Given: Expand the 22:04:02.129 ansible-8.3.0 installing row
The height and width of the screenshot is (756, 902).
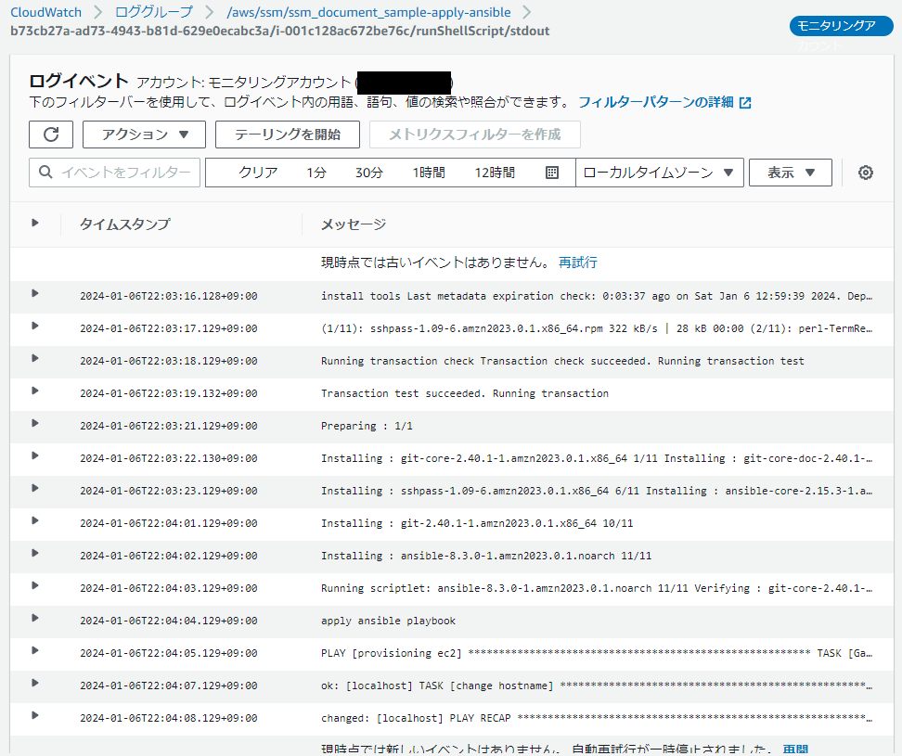Looking at the screenshot, I should [35, 554].
